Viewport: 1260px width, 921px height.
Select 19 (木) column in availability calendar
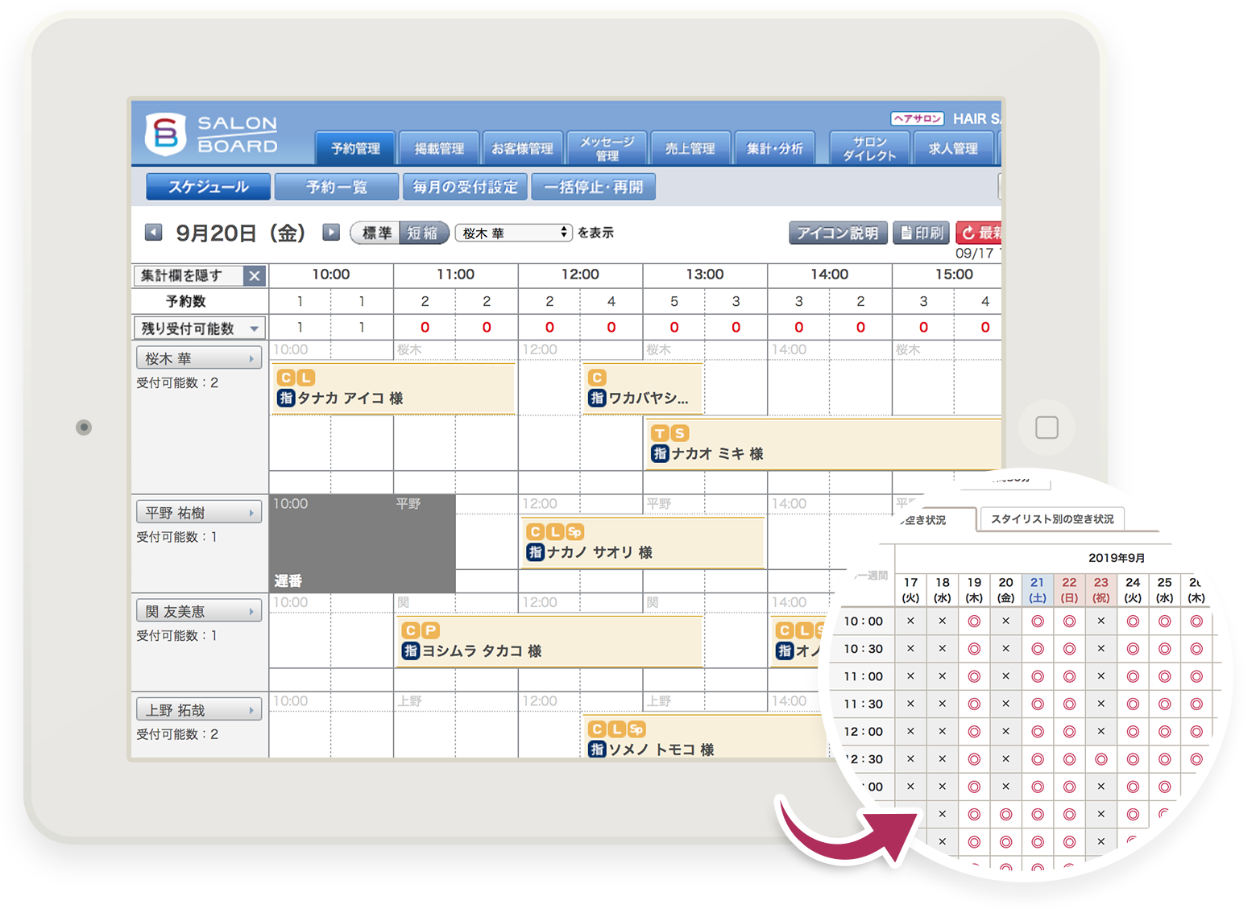click(x=974, y=590)
